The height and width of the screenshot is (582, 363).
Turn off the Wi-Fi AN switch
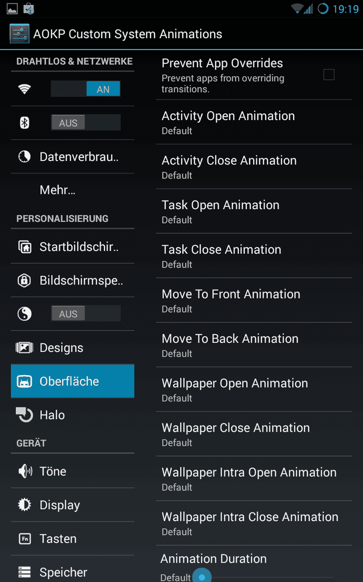coord(86,89)
